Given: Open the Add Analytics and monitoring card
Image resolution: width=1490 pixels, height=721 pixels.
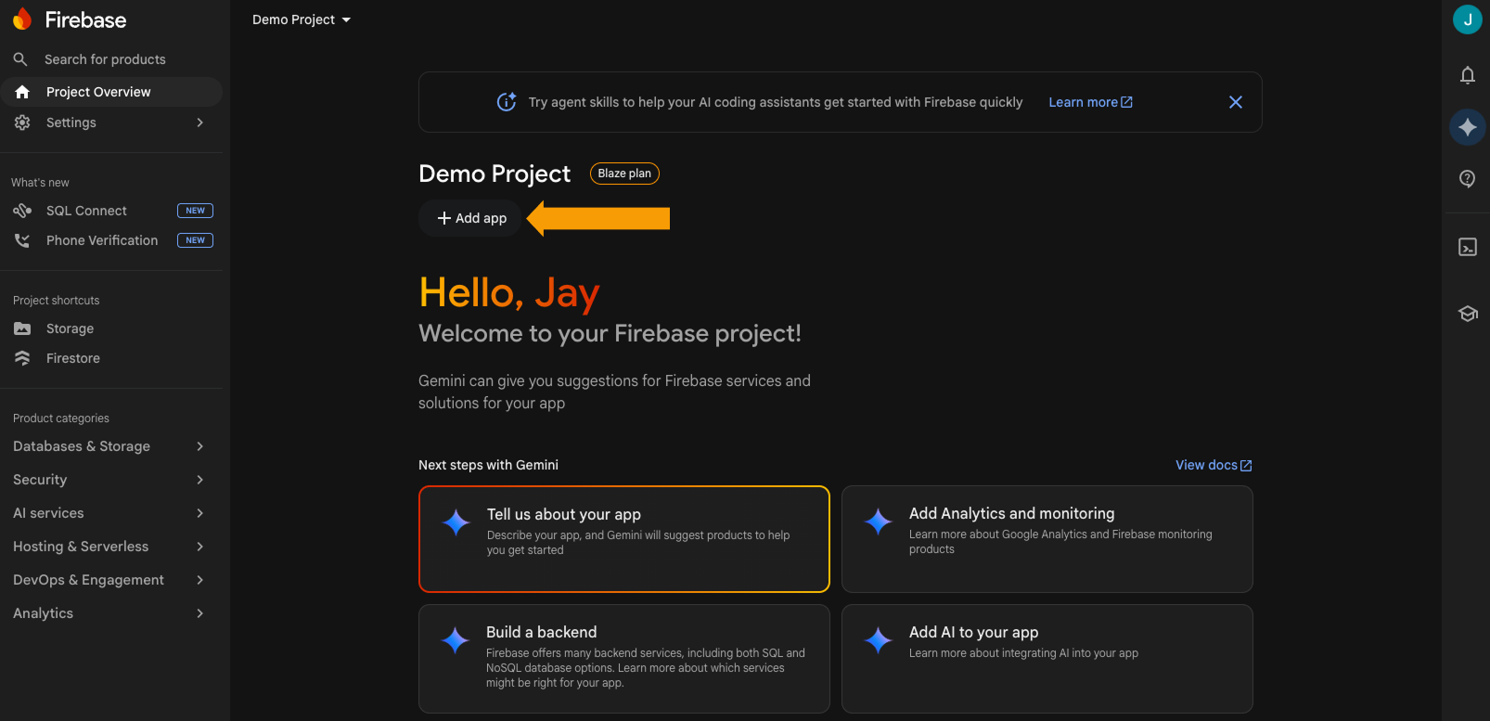Looking at the screenshot, I should coord(1047,539).
